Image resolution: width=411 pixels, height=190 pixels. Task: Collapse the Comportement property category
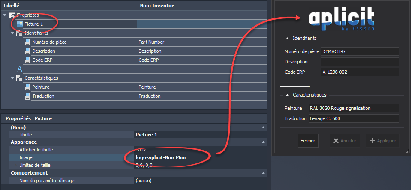263,173
